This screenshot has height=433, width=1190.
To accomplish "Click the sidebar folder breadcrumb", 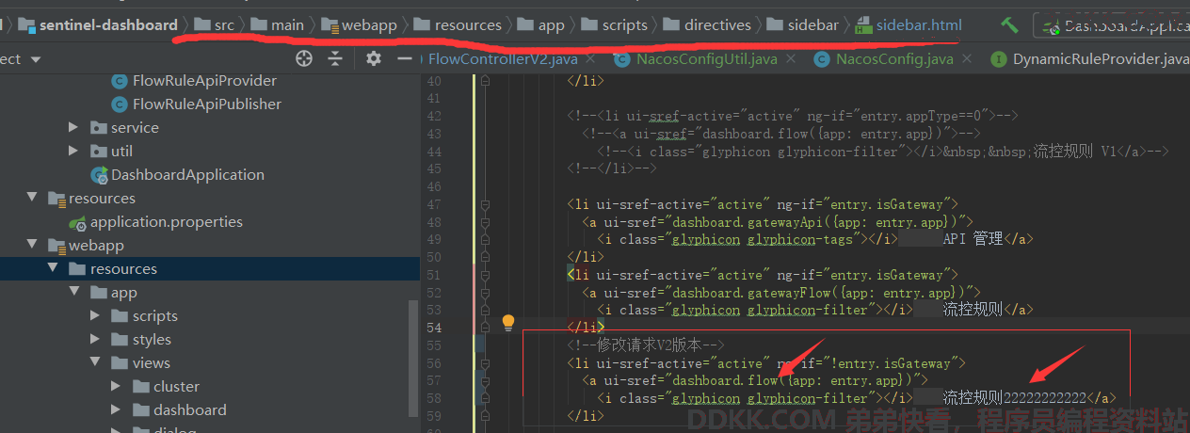I will click(x=814, y=25).
